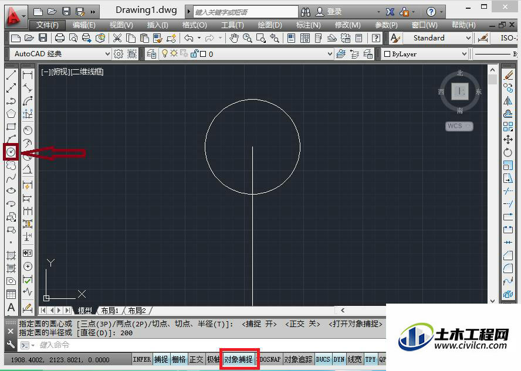Expand the quick access toolbar overflow

coord(93,12)
